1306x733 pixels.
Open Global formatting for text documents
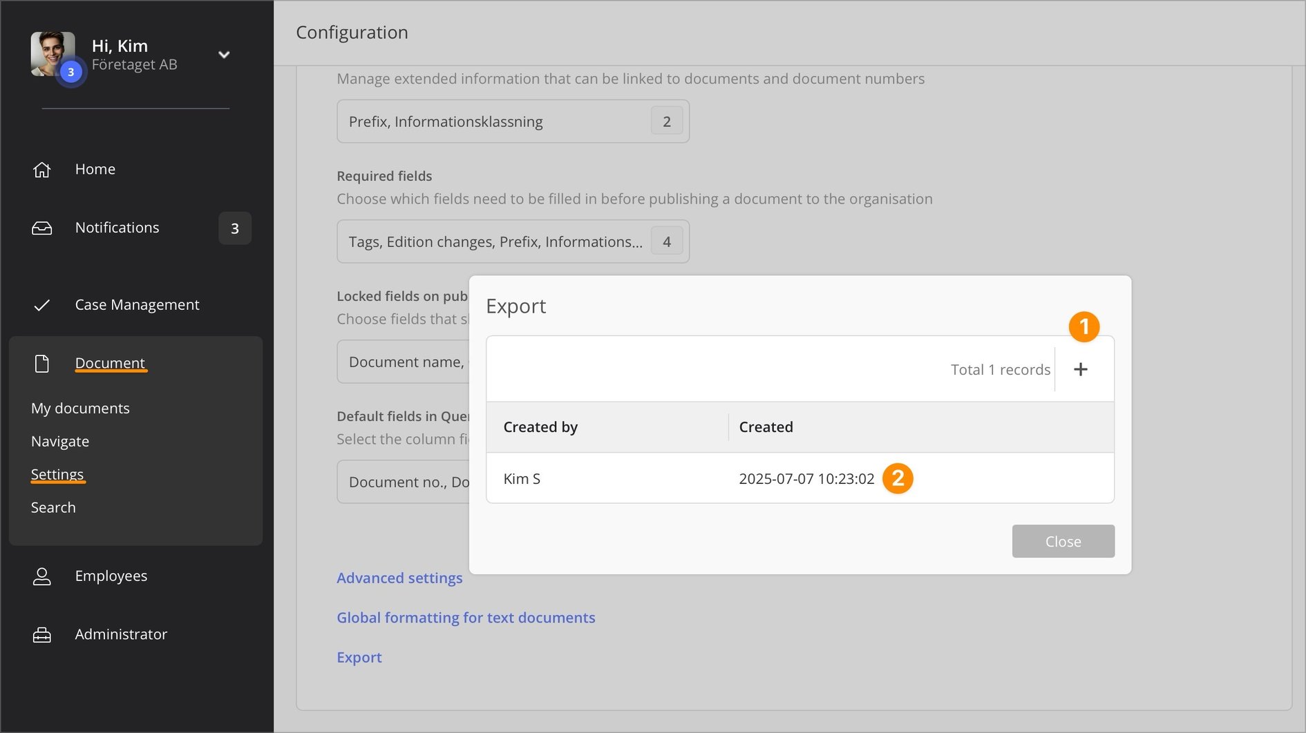(466, 617)
